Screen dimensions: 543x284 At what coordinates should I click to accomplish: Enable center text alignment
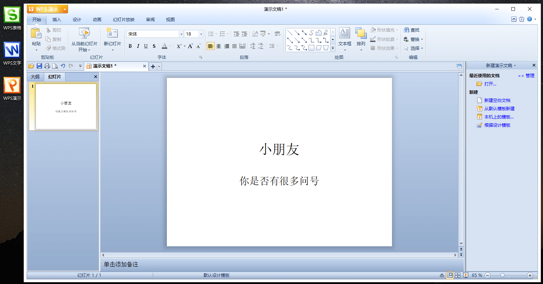(219, 46)
